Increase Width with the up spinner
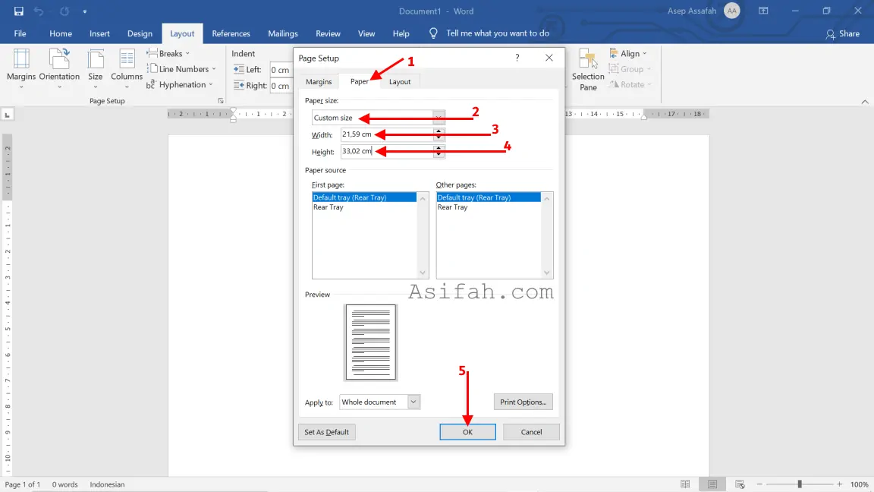This screenshot has height=492, width=874. pyautogui.click(x=439, y=131)
